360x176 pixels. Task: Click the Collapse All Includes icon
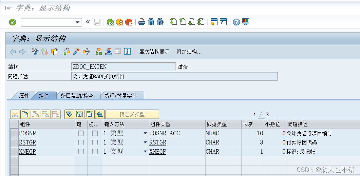pos(100,114)
